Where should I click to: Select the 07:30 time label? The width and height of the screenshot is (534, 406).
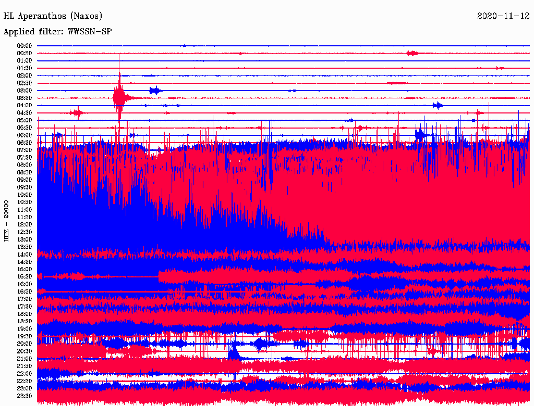point(25,157)
